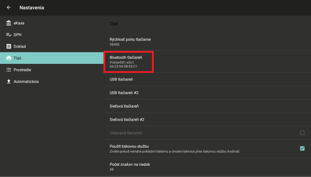Click the Tlač printer icon
311x177 pixels.
[9, 58]
